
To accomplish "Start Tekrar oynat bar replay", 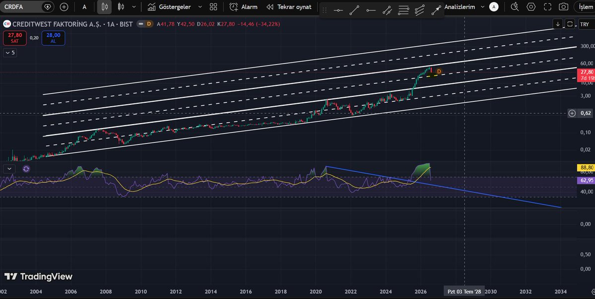I will pos(289,7).
